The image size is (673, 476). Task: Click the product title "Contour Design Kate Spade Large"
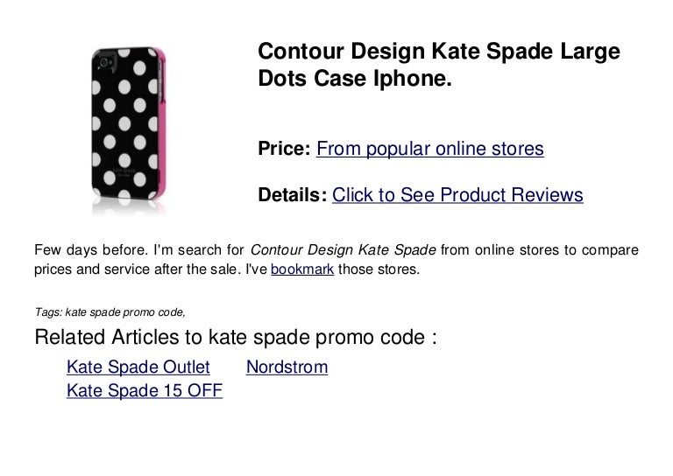tap(439, 53)
